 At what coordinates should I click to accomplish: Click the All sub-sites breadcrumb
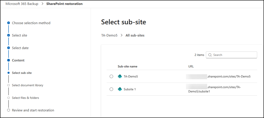(x=135, y=35)
